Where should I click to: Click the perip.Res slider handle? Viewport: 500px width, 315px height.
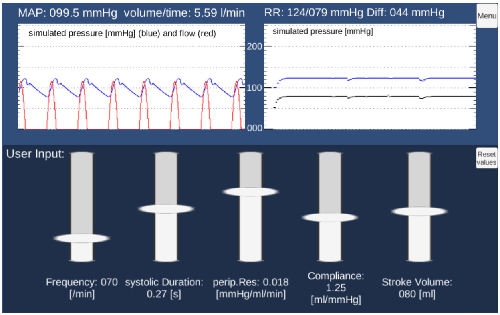pyautogui.click(x=250, y=192)
